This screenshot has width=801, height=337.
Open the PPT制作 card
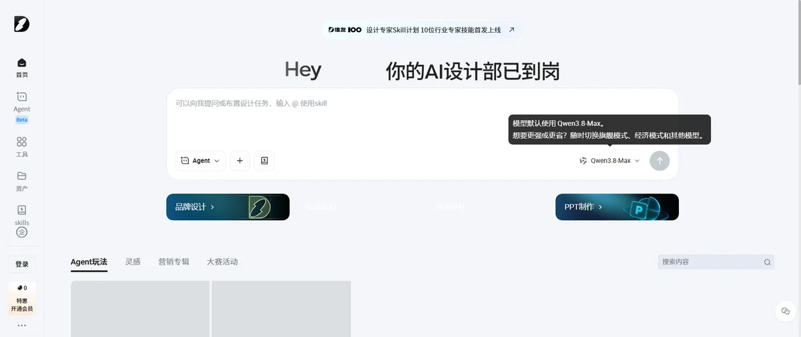[617, 207]
